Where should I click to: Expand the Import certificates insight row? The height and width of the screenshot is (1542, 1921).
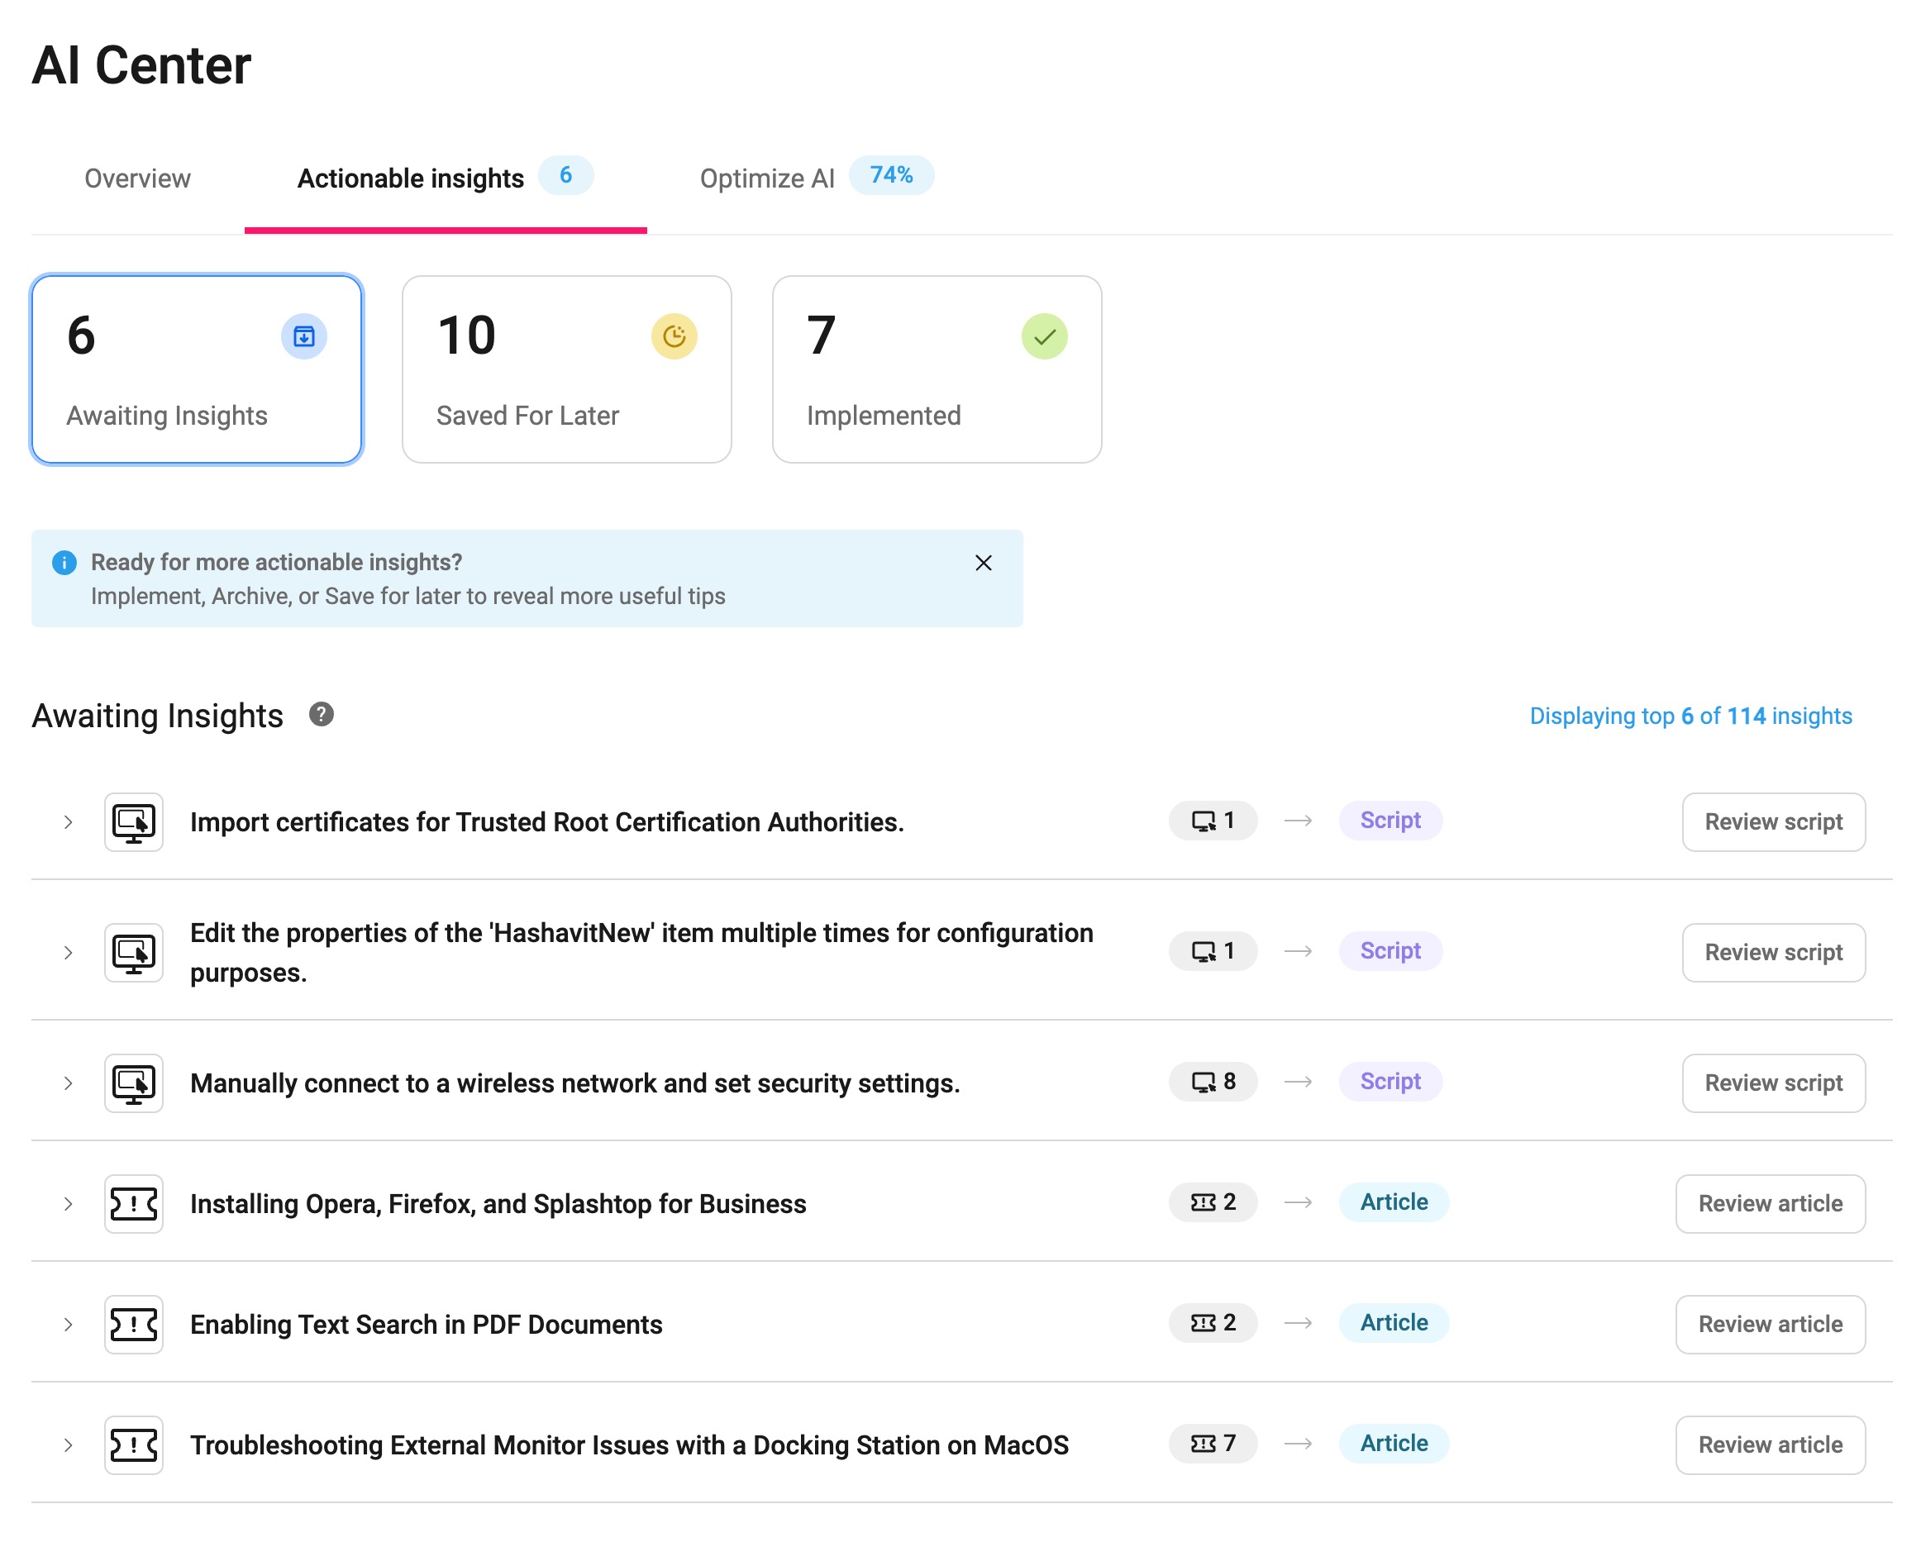68,821
